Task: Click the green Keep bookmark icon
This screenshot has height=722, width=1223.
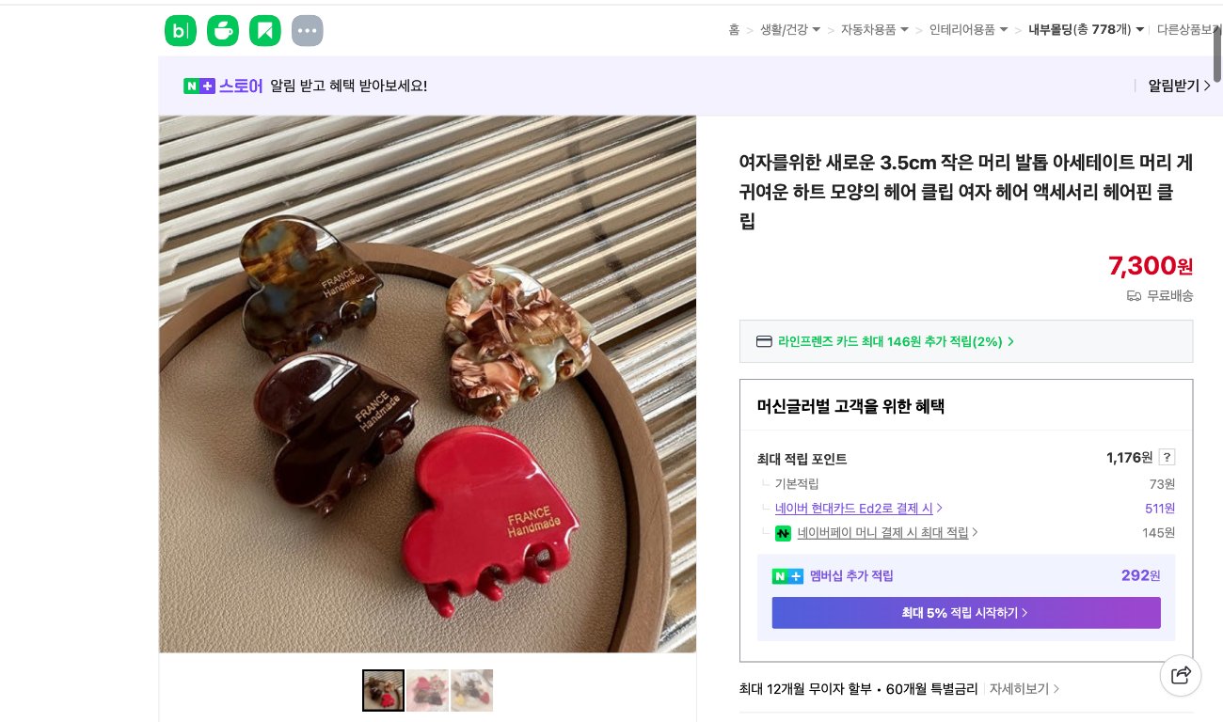Action: [264, 30]
